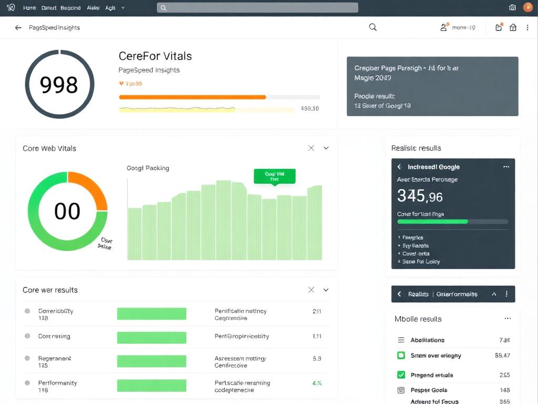Close the Core Web Vitals panel

coord(311,148)
